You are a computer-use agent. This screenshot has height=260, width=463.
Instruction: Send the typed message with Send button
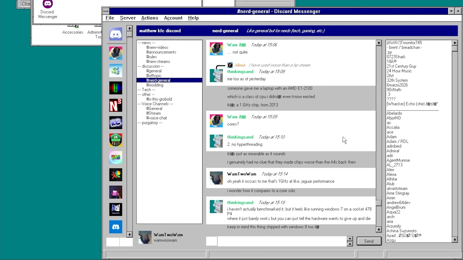369,241
